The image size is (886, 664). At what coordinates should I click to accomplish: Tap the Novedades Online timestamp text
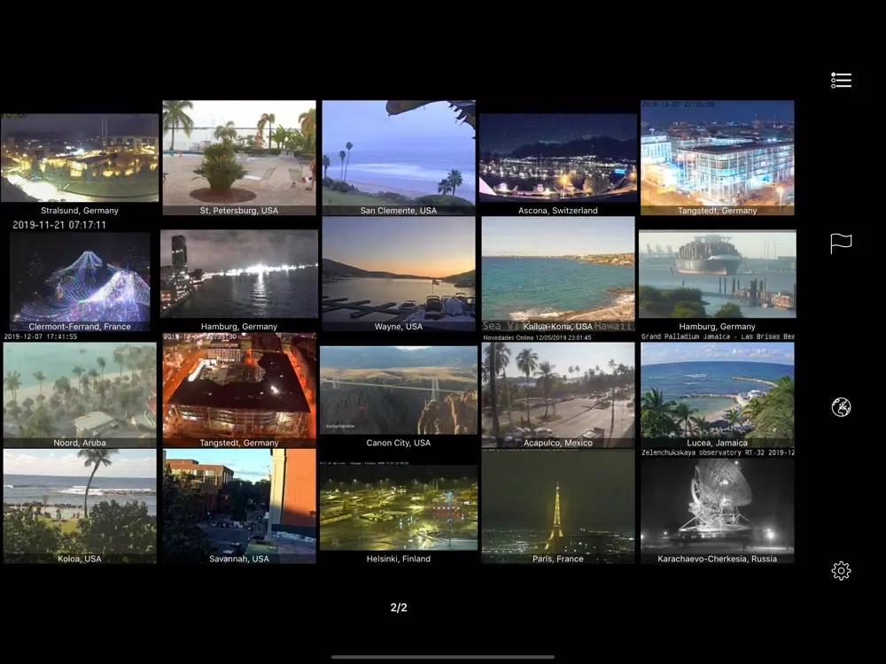coord(537,337)
